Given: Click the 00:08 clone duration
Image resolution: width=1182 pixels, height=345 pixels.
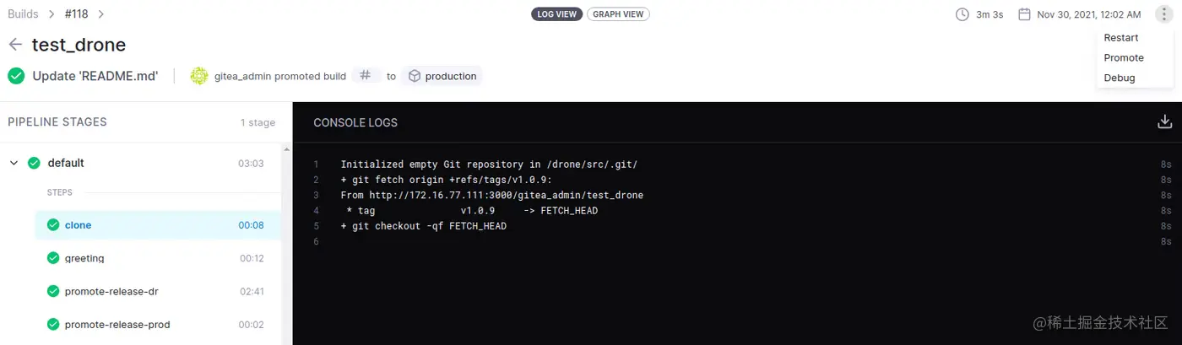Looking at the screenshot, I should click(251, 225).
